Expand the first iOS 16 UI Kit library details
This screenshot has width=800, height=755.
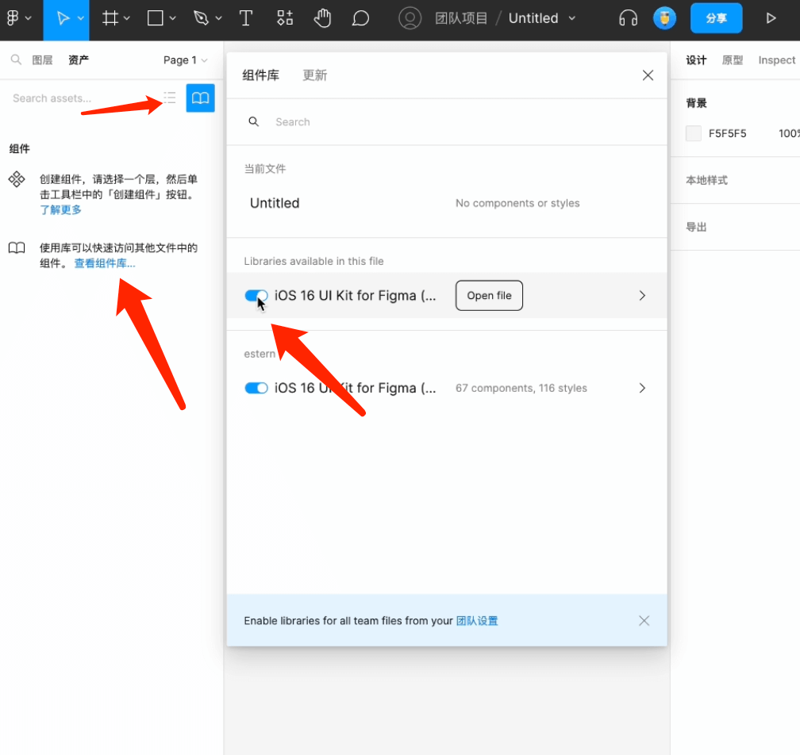(642, 295)
